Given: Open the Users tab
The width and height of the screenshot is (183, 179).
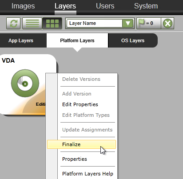Looking at the screenshot, I should [105, 6].
